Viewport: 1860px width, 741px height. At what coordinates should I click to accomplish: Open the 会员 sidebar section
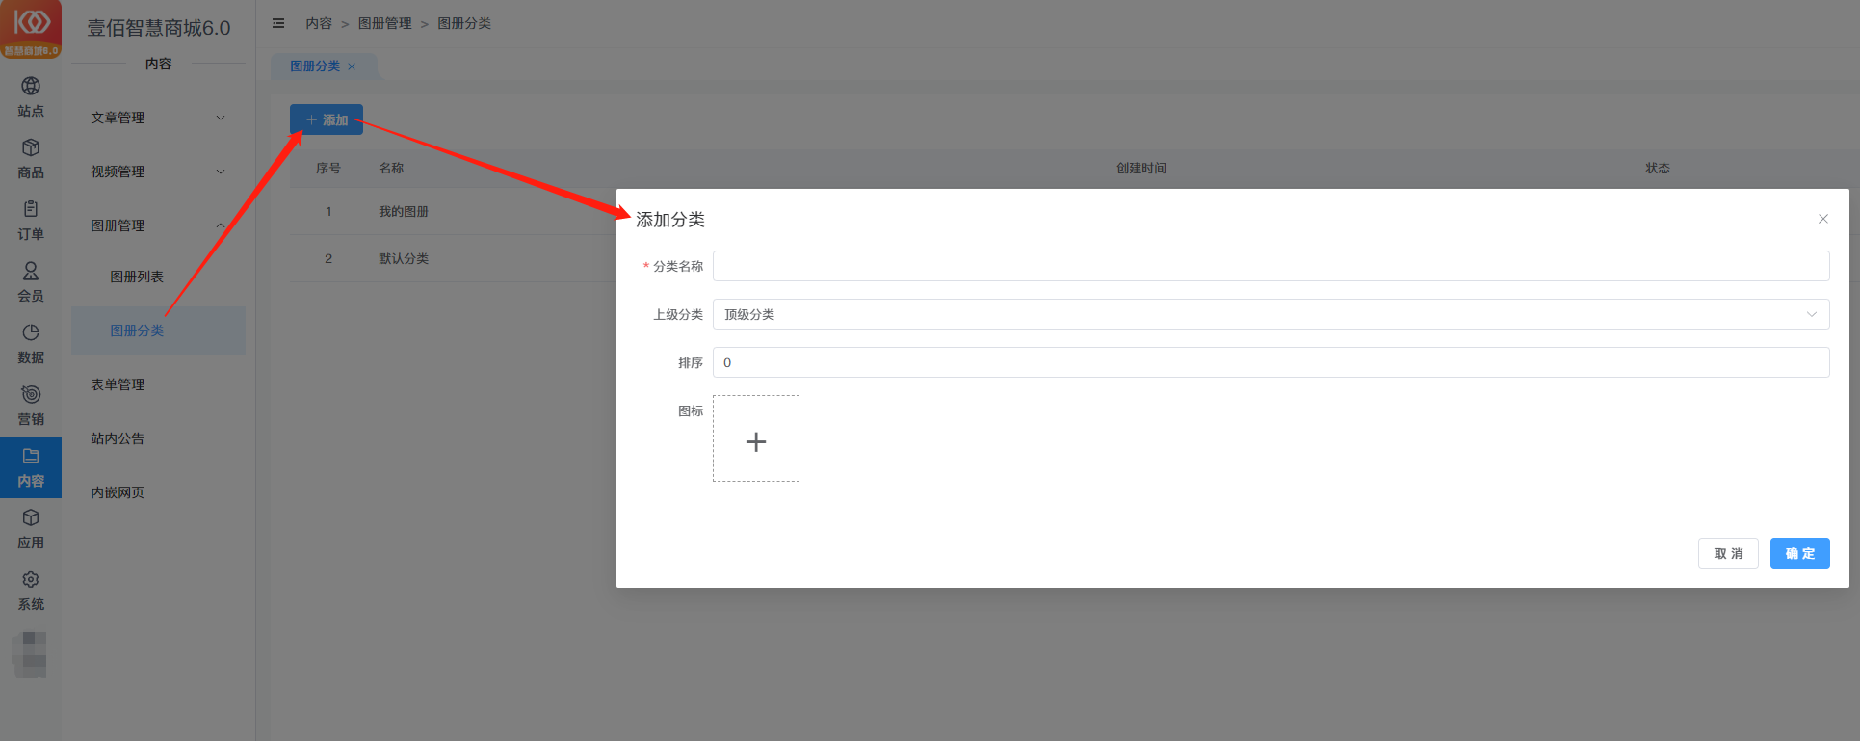tap(31, 282)
